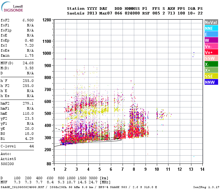The height and width of the screenshot is (189, 220).
Task: Click the fxI value 7.20
Action: pyautogui.click(x=29, y=45)
